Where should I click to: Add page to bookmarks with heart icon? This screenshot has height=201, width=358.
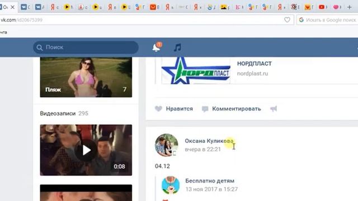coord(287,20)
